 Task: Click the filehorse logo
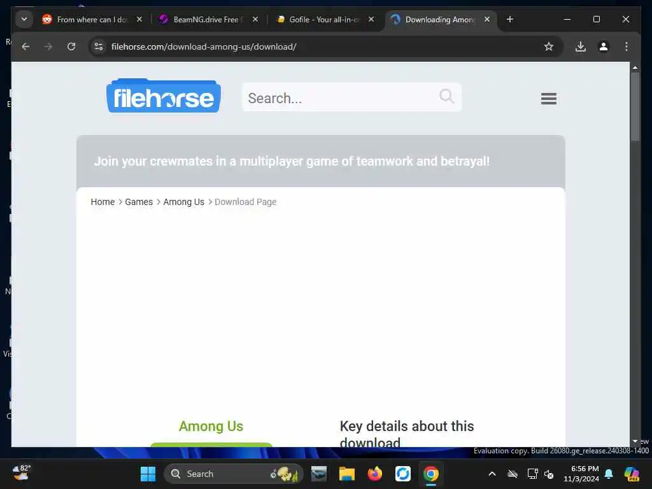click(164, 96)
